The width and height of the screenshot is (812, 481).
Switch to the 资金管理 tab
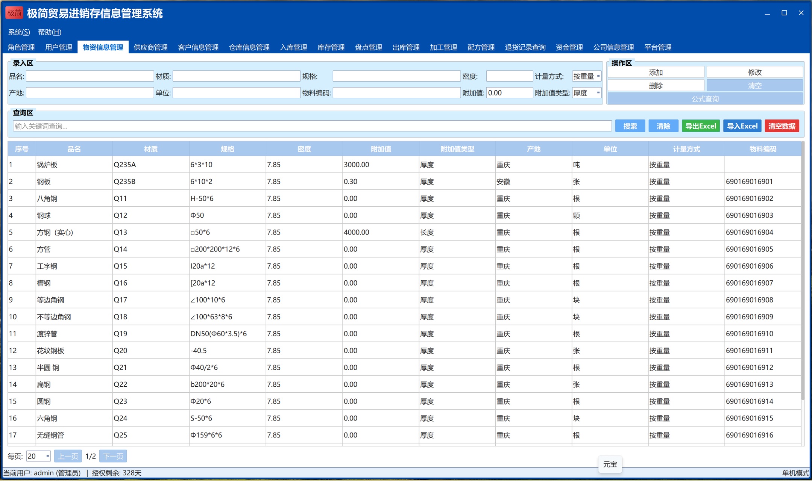[x=569, y=47]
